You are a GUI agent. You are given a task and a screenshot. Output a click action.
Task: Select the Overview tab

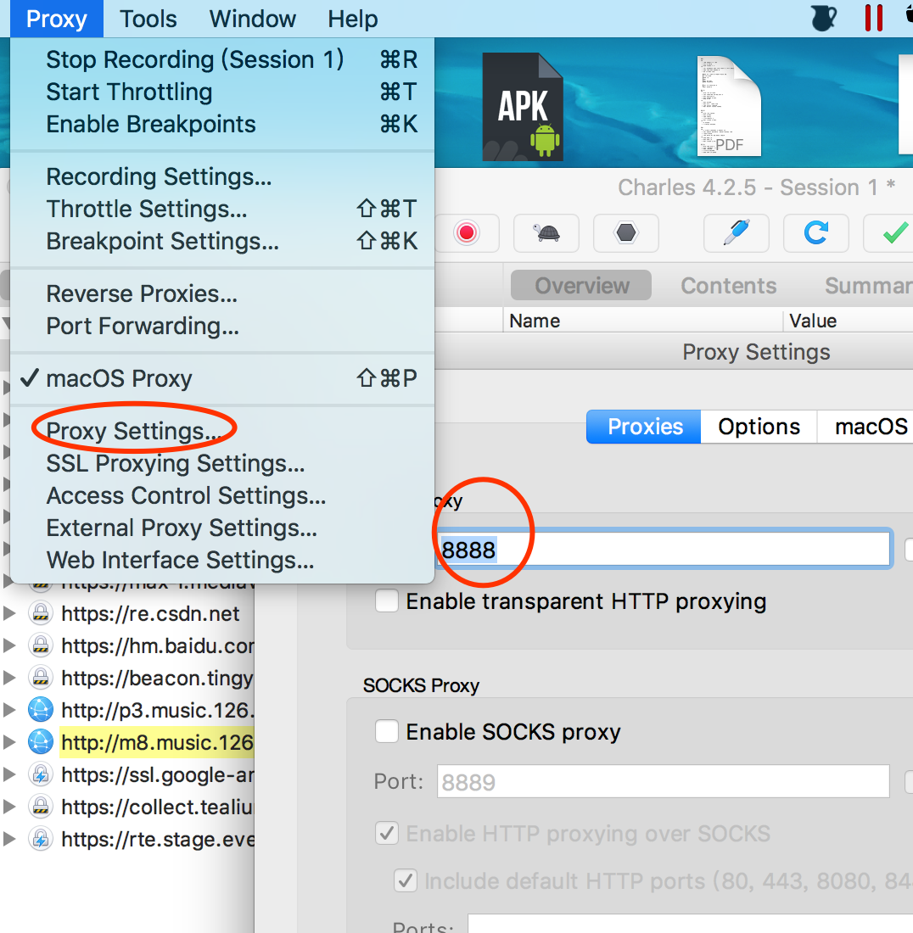coord(581,286)
